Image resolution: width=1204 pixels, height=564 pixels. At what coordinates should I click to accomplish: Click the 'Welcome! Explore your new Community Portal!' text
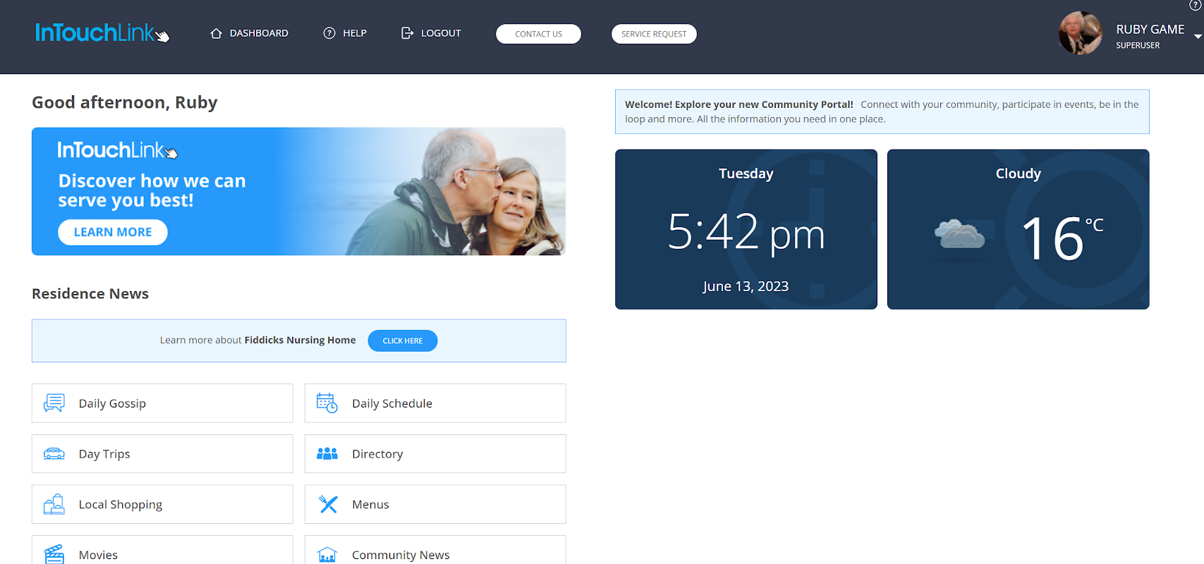pos(739,104)
